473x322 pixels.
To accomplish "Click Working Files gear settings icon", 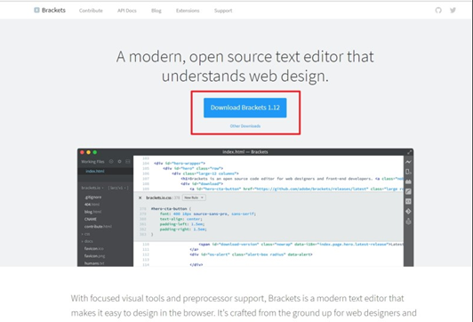I will [x=119, y=162].
